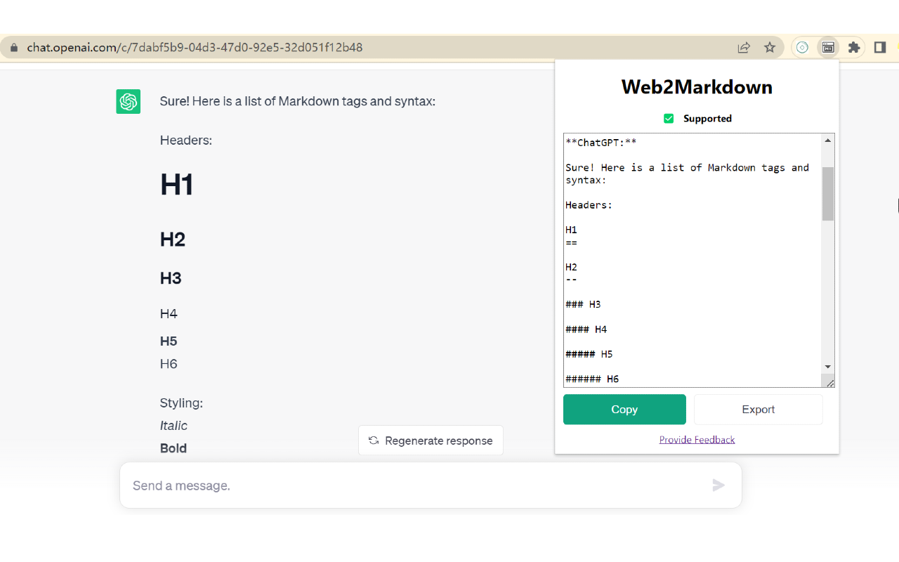Viewport: 899px width, 562px height.
Task: Open the browser extensions puzzle piece icon
Action: click(x=853, y=47)
